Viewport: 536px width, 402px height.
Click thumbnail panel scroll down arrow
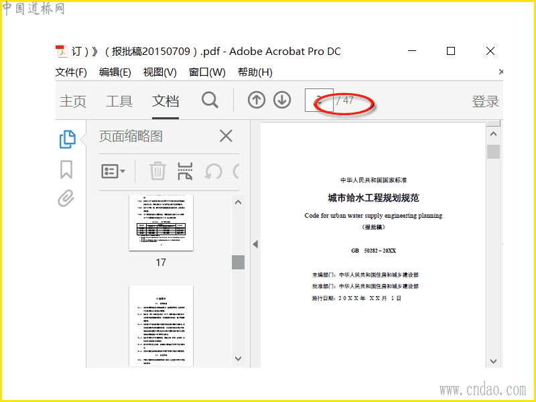239,358
